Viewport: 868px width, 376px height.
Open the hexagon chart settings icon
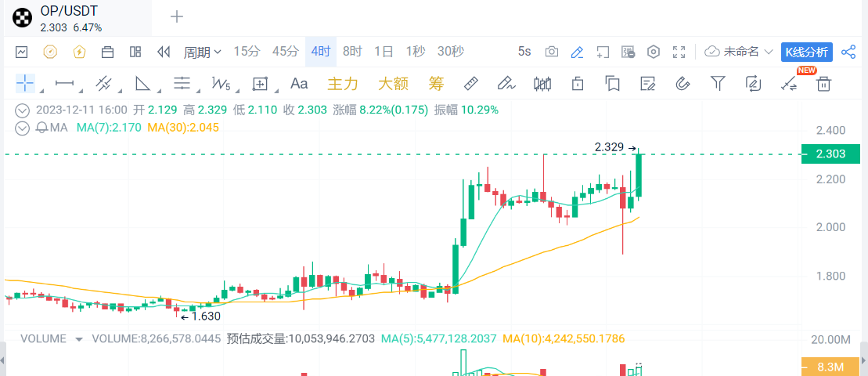click(x=654, y=52)
